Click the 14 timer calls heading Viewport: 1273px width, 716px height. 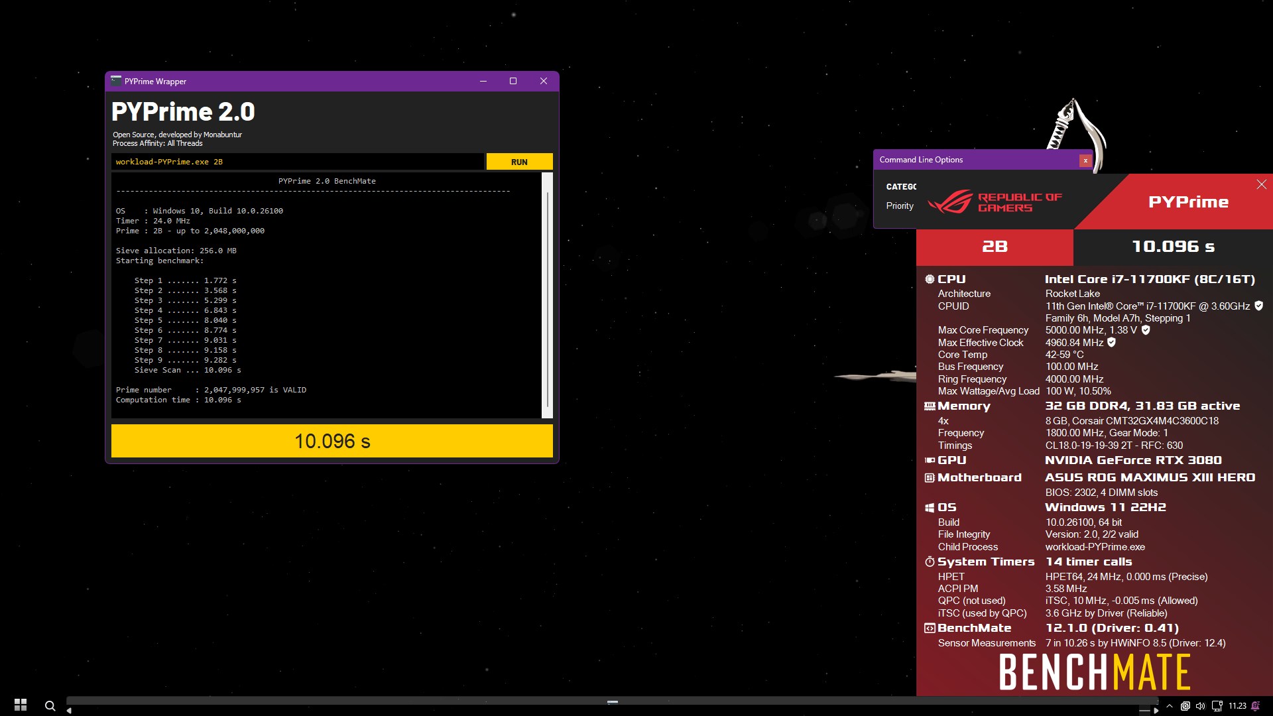(1089, 562)
